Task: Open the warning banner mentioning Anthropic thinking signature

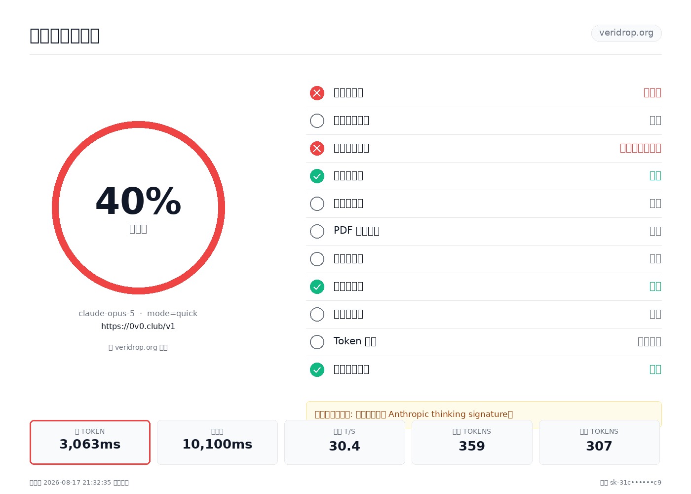Action: pos(484,414)
